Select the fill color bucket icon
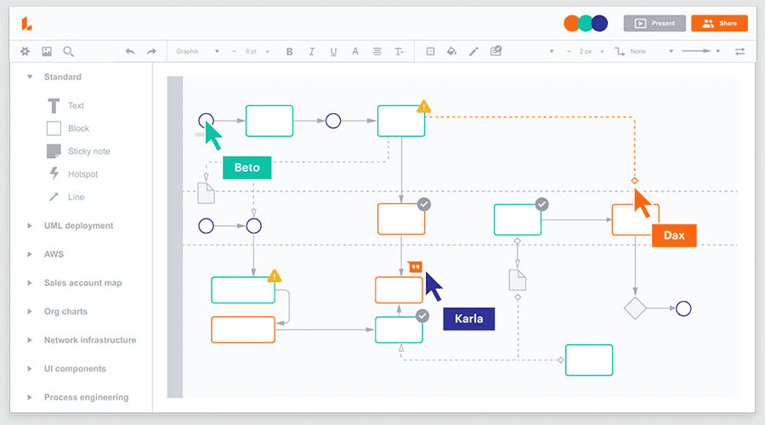 (x=452, y=51)
